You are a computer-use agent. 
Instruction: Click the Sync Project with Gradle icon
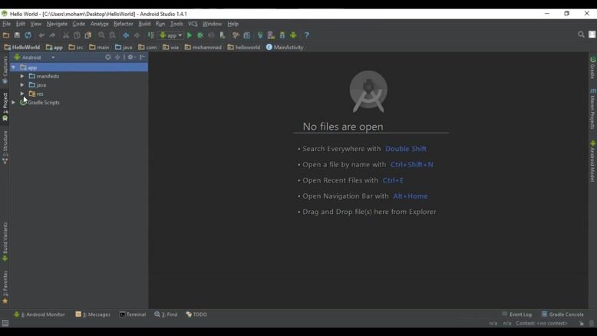point(260,35)
